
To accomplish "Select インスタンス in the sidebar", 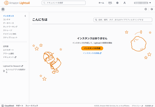I will pyautogui.click(x=9, y=16).
